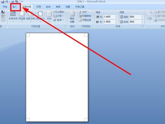Click the 分栏 columns icon
This screenshot has height=124, width=165.
click(49, 14)
